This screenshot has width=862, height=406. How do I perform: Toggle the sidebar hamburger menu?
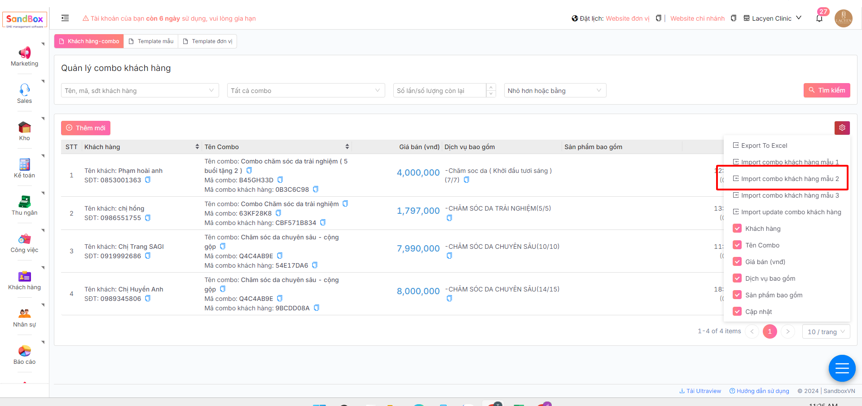[x=65, y=18]
